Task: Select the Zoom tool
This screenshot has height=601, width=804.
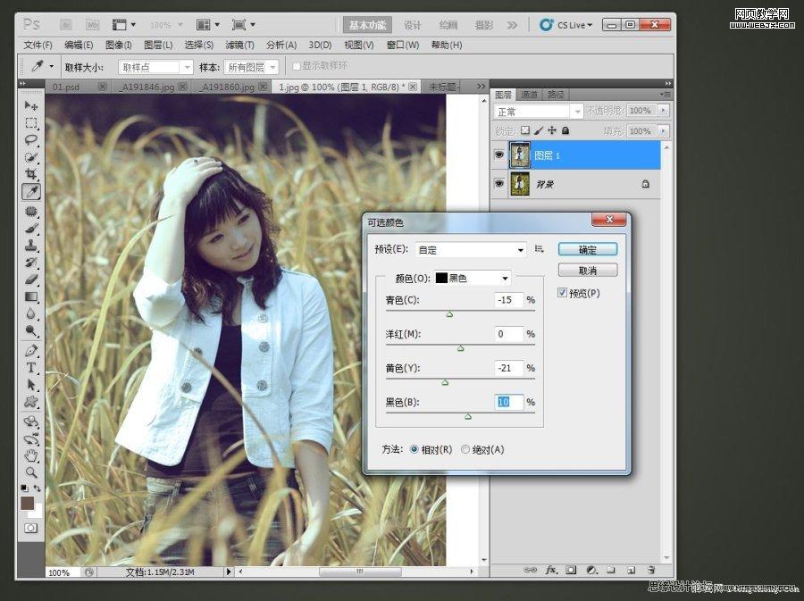Action: 31,472
